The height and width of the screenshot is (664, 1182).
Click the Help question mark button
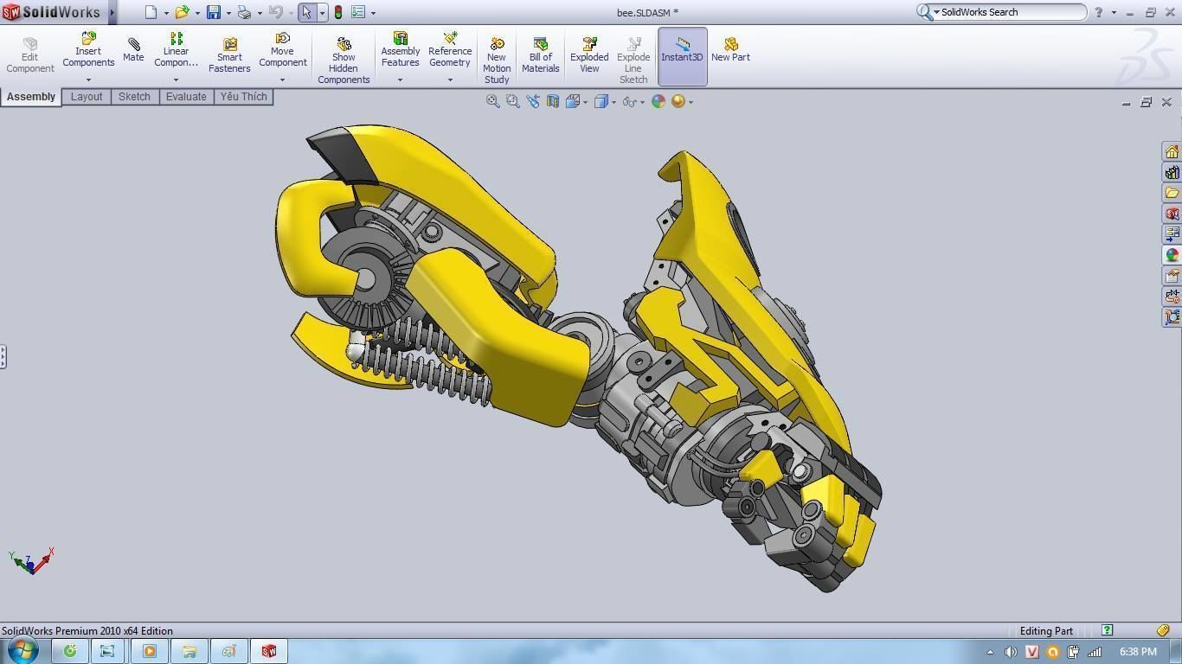tap(1099, 12)
